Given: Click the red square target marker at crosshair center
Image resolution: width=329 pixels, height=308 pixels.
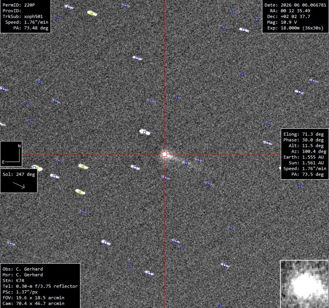Looking at the screenshot, I should point(164,155).
